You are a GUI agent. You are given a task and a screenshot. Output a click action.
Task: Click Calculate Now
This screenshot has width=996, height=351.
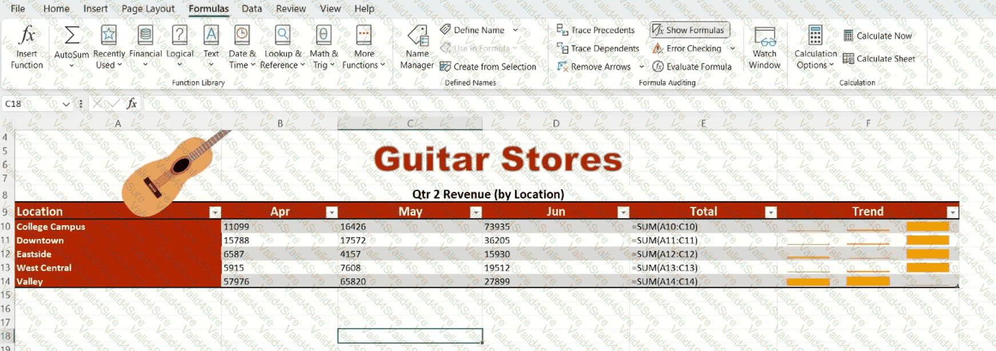(878, 36)
